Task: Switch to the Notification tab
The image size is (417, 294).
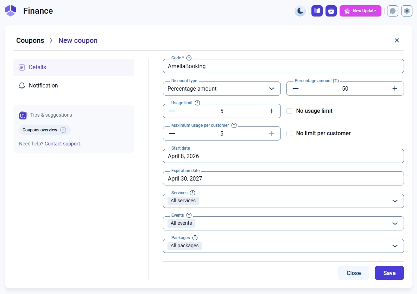Action: point(43,85)
